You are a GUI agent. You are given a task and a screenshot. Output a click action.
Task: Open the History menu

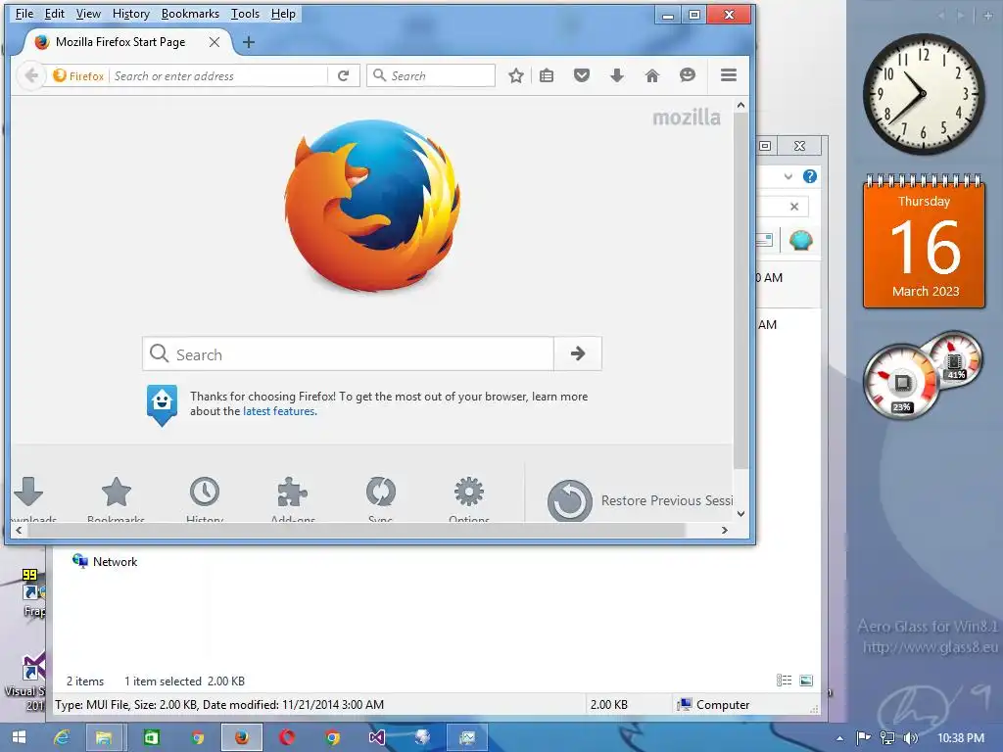click(130, 14)
